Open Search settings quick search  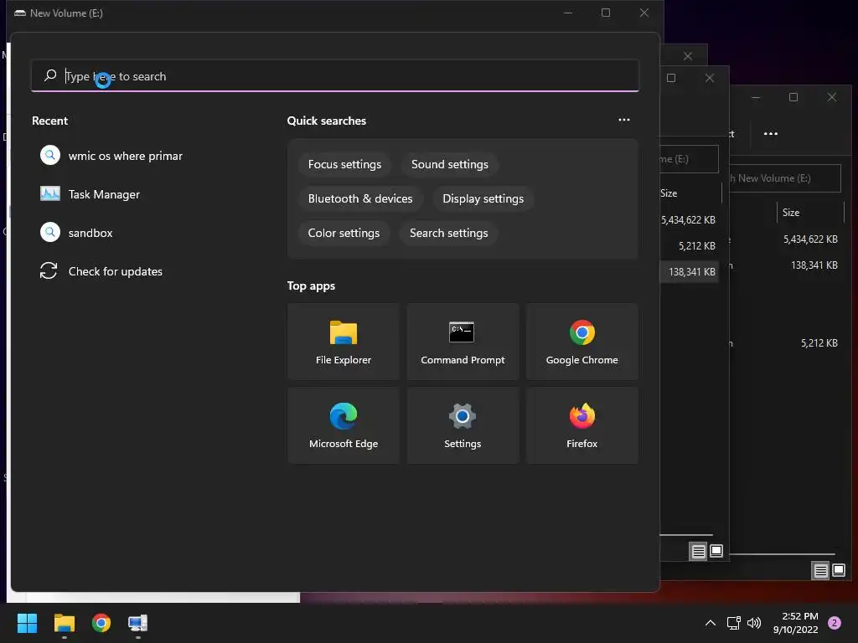point(449,233)
